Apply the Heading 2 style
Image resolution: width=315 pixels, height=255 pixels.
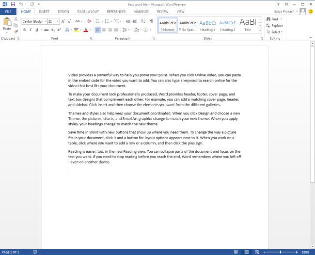(228, 25)
